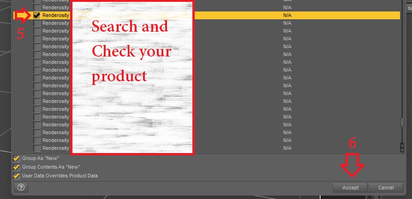Select the Renderosity label in the highlighted row

click(56, 16)
